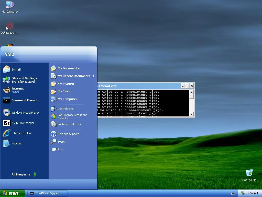
Task: Click the Start button
Action: pos(12,193)
